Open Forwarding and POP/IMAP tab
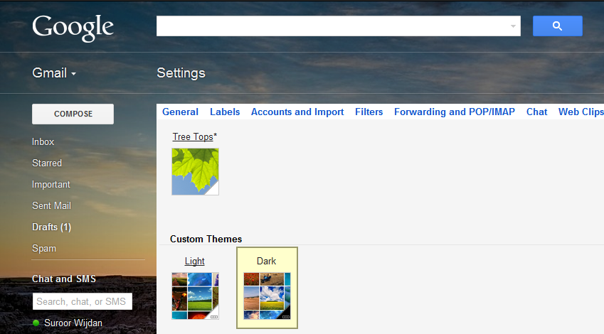The height and width of the screenshot is (334, 604). (x=455, y=112)
